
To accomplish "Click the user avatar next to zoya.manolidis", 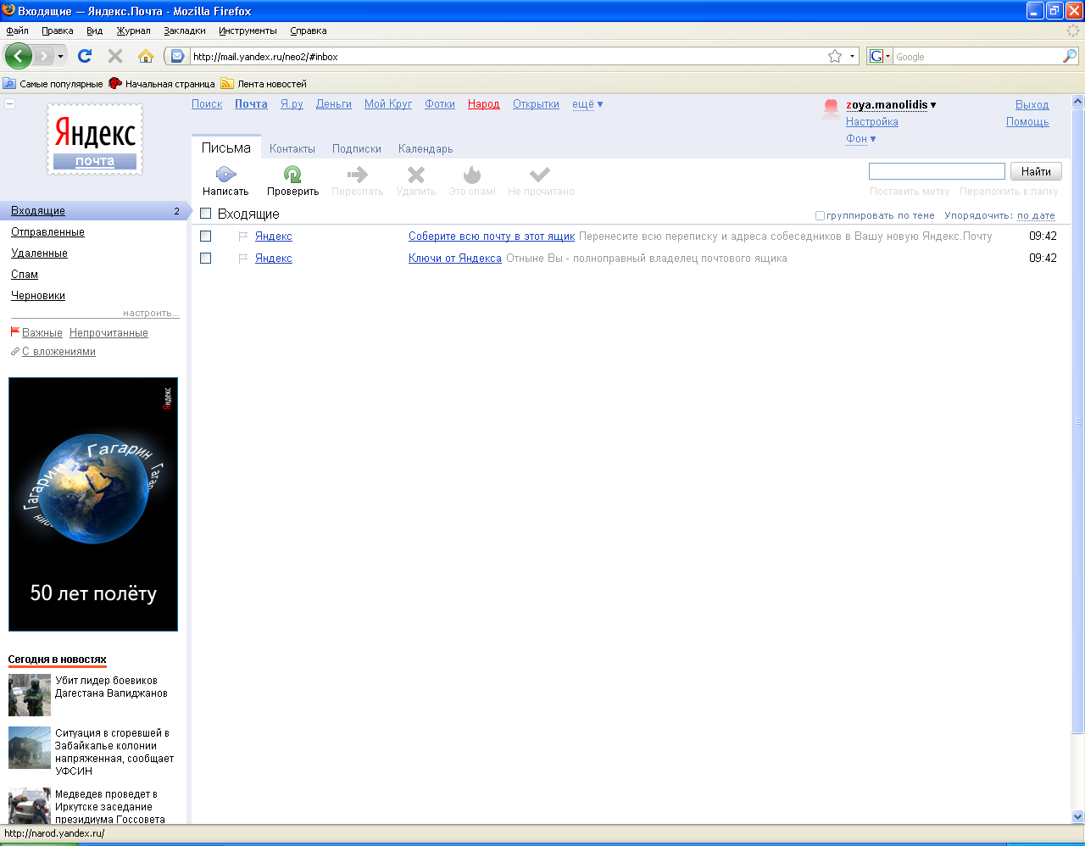I will tap(831, 109).
